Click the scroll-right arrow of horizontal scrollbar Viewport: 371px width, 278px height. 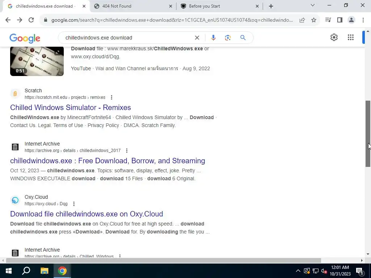[x=362, y=261]
